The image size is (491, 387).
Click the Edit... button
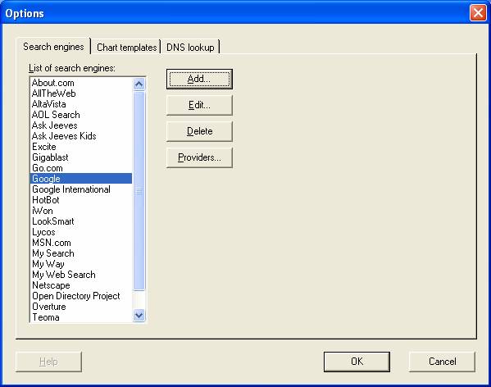(x=199, y=105)
